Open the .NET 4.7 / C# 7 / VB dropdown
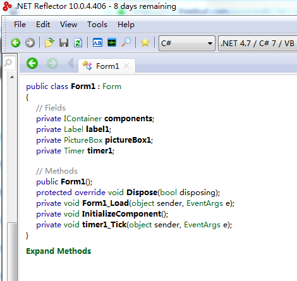The width and height of the screenshot is (297, 281). [258, 43]
